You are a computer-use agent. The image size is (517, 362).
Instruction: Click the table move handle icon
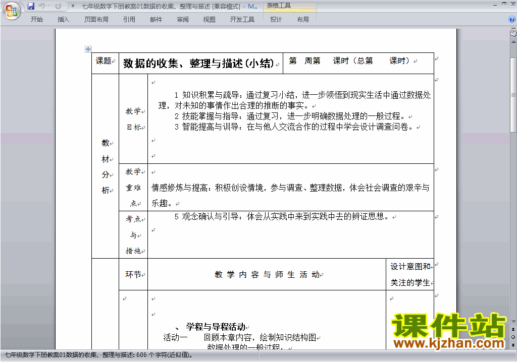[x=88, y=49]
